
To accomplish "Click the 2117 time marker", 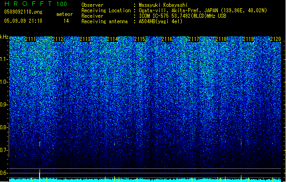I will 194,39.
